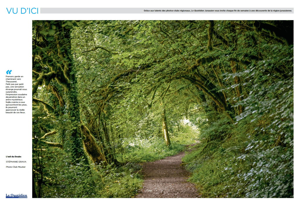Viewport: 300px width, 203px height.
Task: Select the VU D'ICI section title
Action: (x=22, y=11)
